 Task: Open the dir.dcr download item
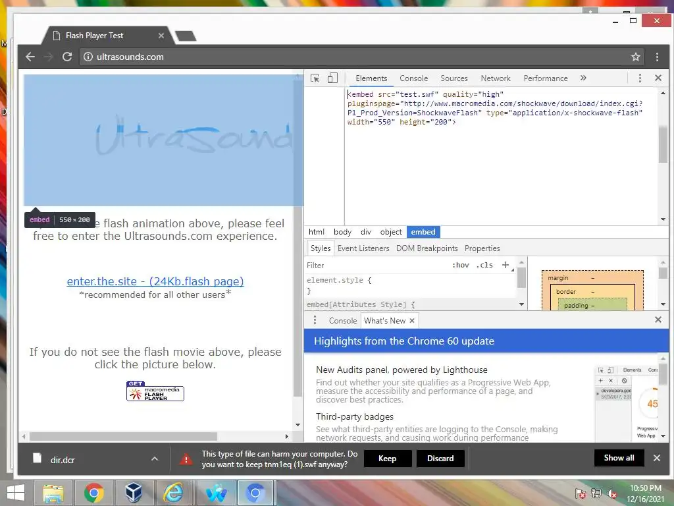click(x=63, y=460)
